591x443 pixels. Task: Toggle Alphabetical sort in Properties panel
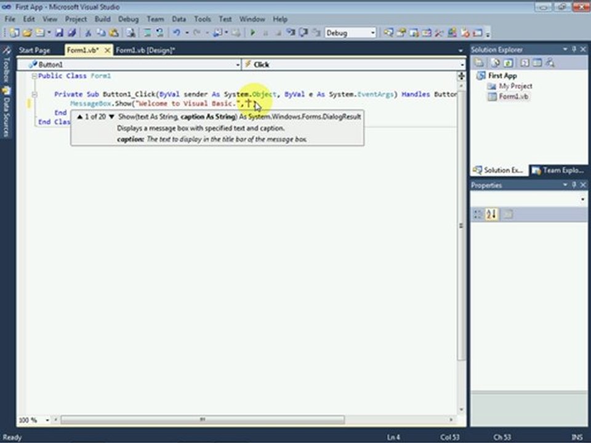point(491,214)
